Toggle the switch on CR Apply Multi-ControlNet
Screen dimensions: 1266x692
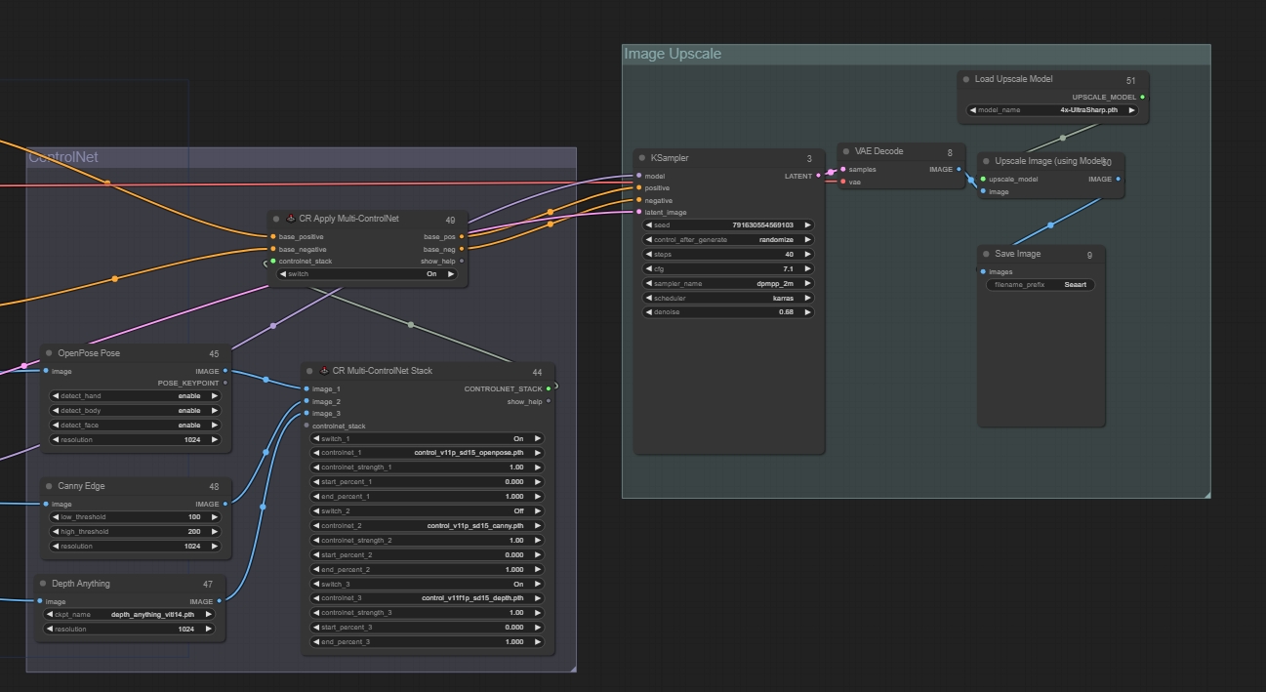367,274
